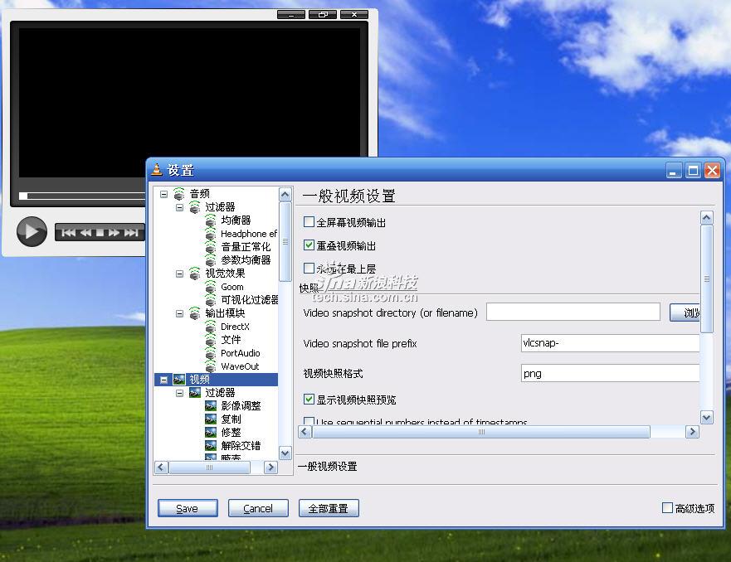Enable 永远在最上层 checkbox

309,269
